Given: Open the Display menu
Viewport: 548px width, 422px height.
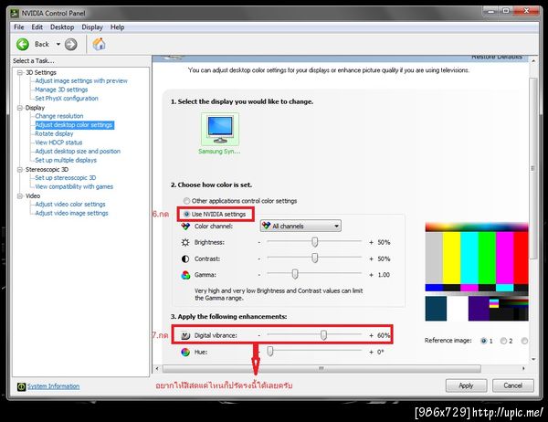Looking at the screenshot, I should pos(92,27).
